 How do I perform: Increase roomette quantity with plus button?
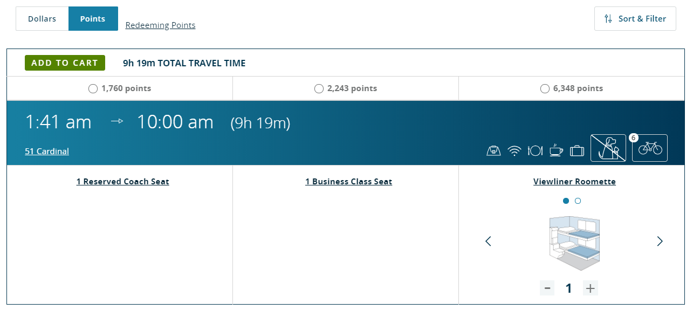tap(591, 288)
